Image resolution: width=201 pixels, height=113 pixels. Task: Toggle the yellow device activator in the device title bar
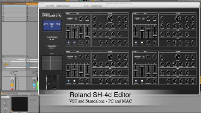click(2, 93)
